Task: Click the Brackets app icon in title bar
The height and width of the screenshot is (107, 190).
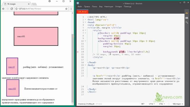Action: point(78,3)
